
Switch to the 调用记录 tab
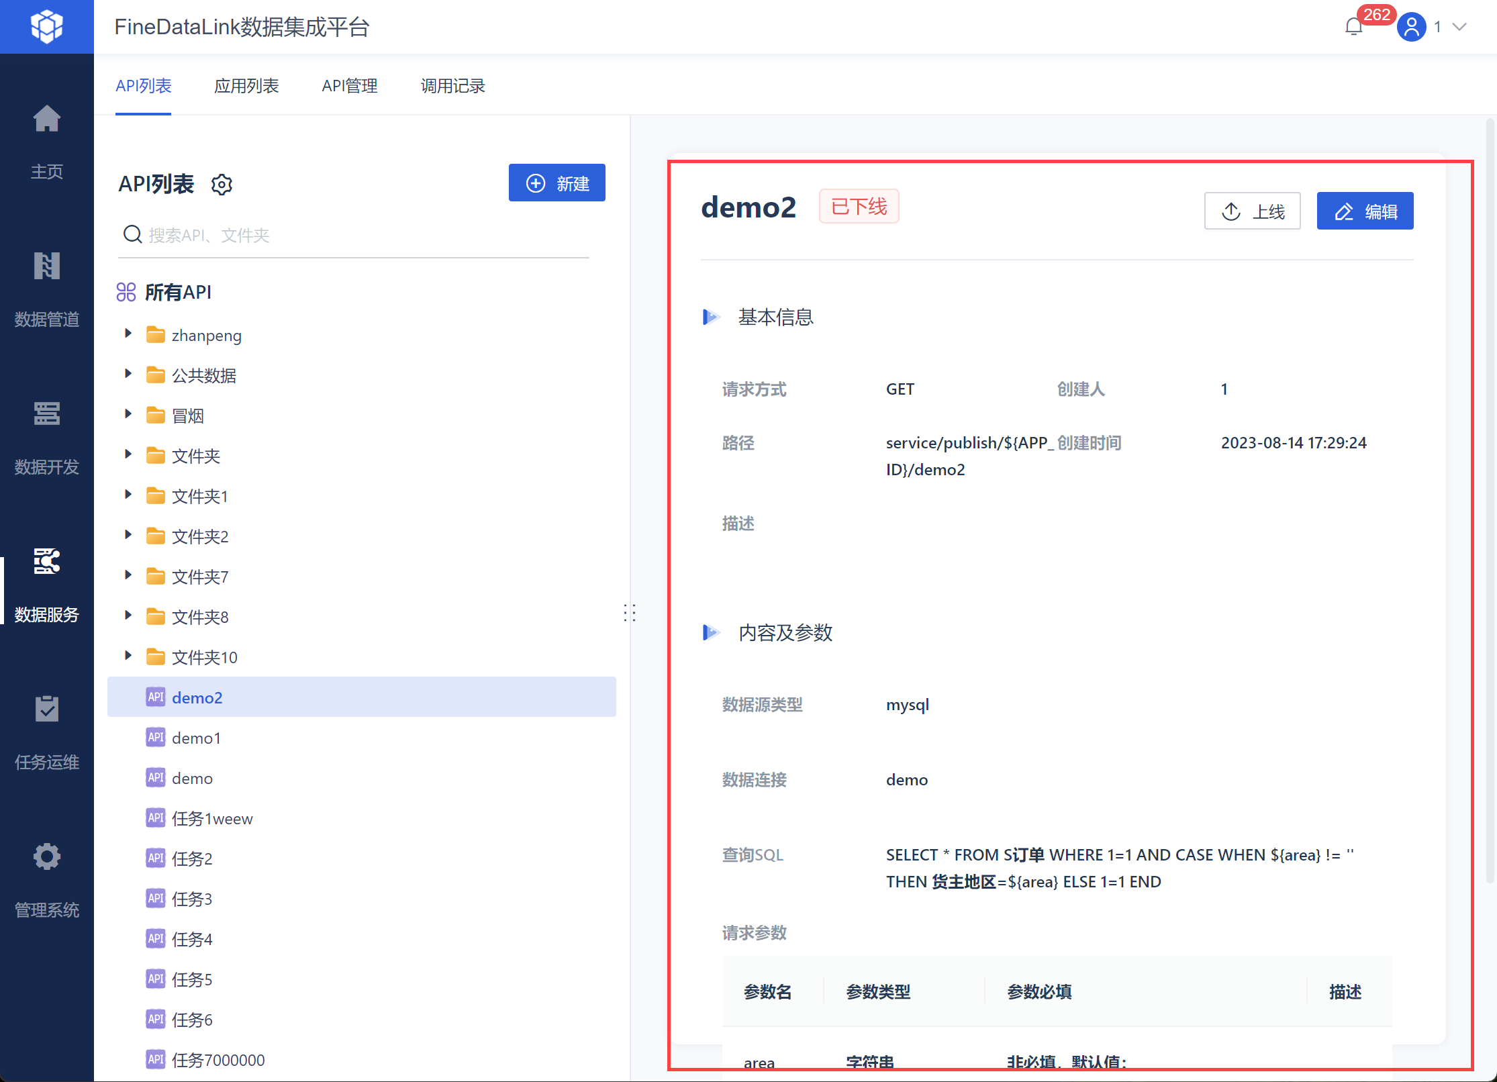point(453,86)
